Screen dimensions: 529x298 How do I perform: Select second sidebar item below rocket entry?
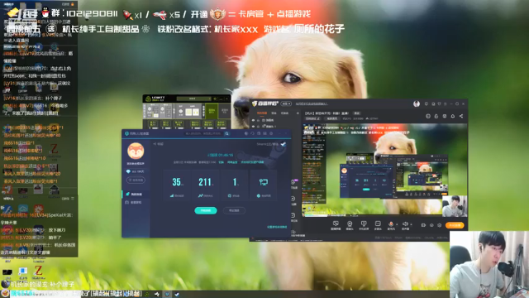134,202
